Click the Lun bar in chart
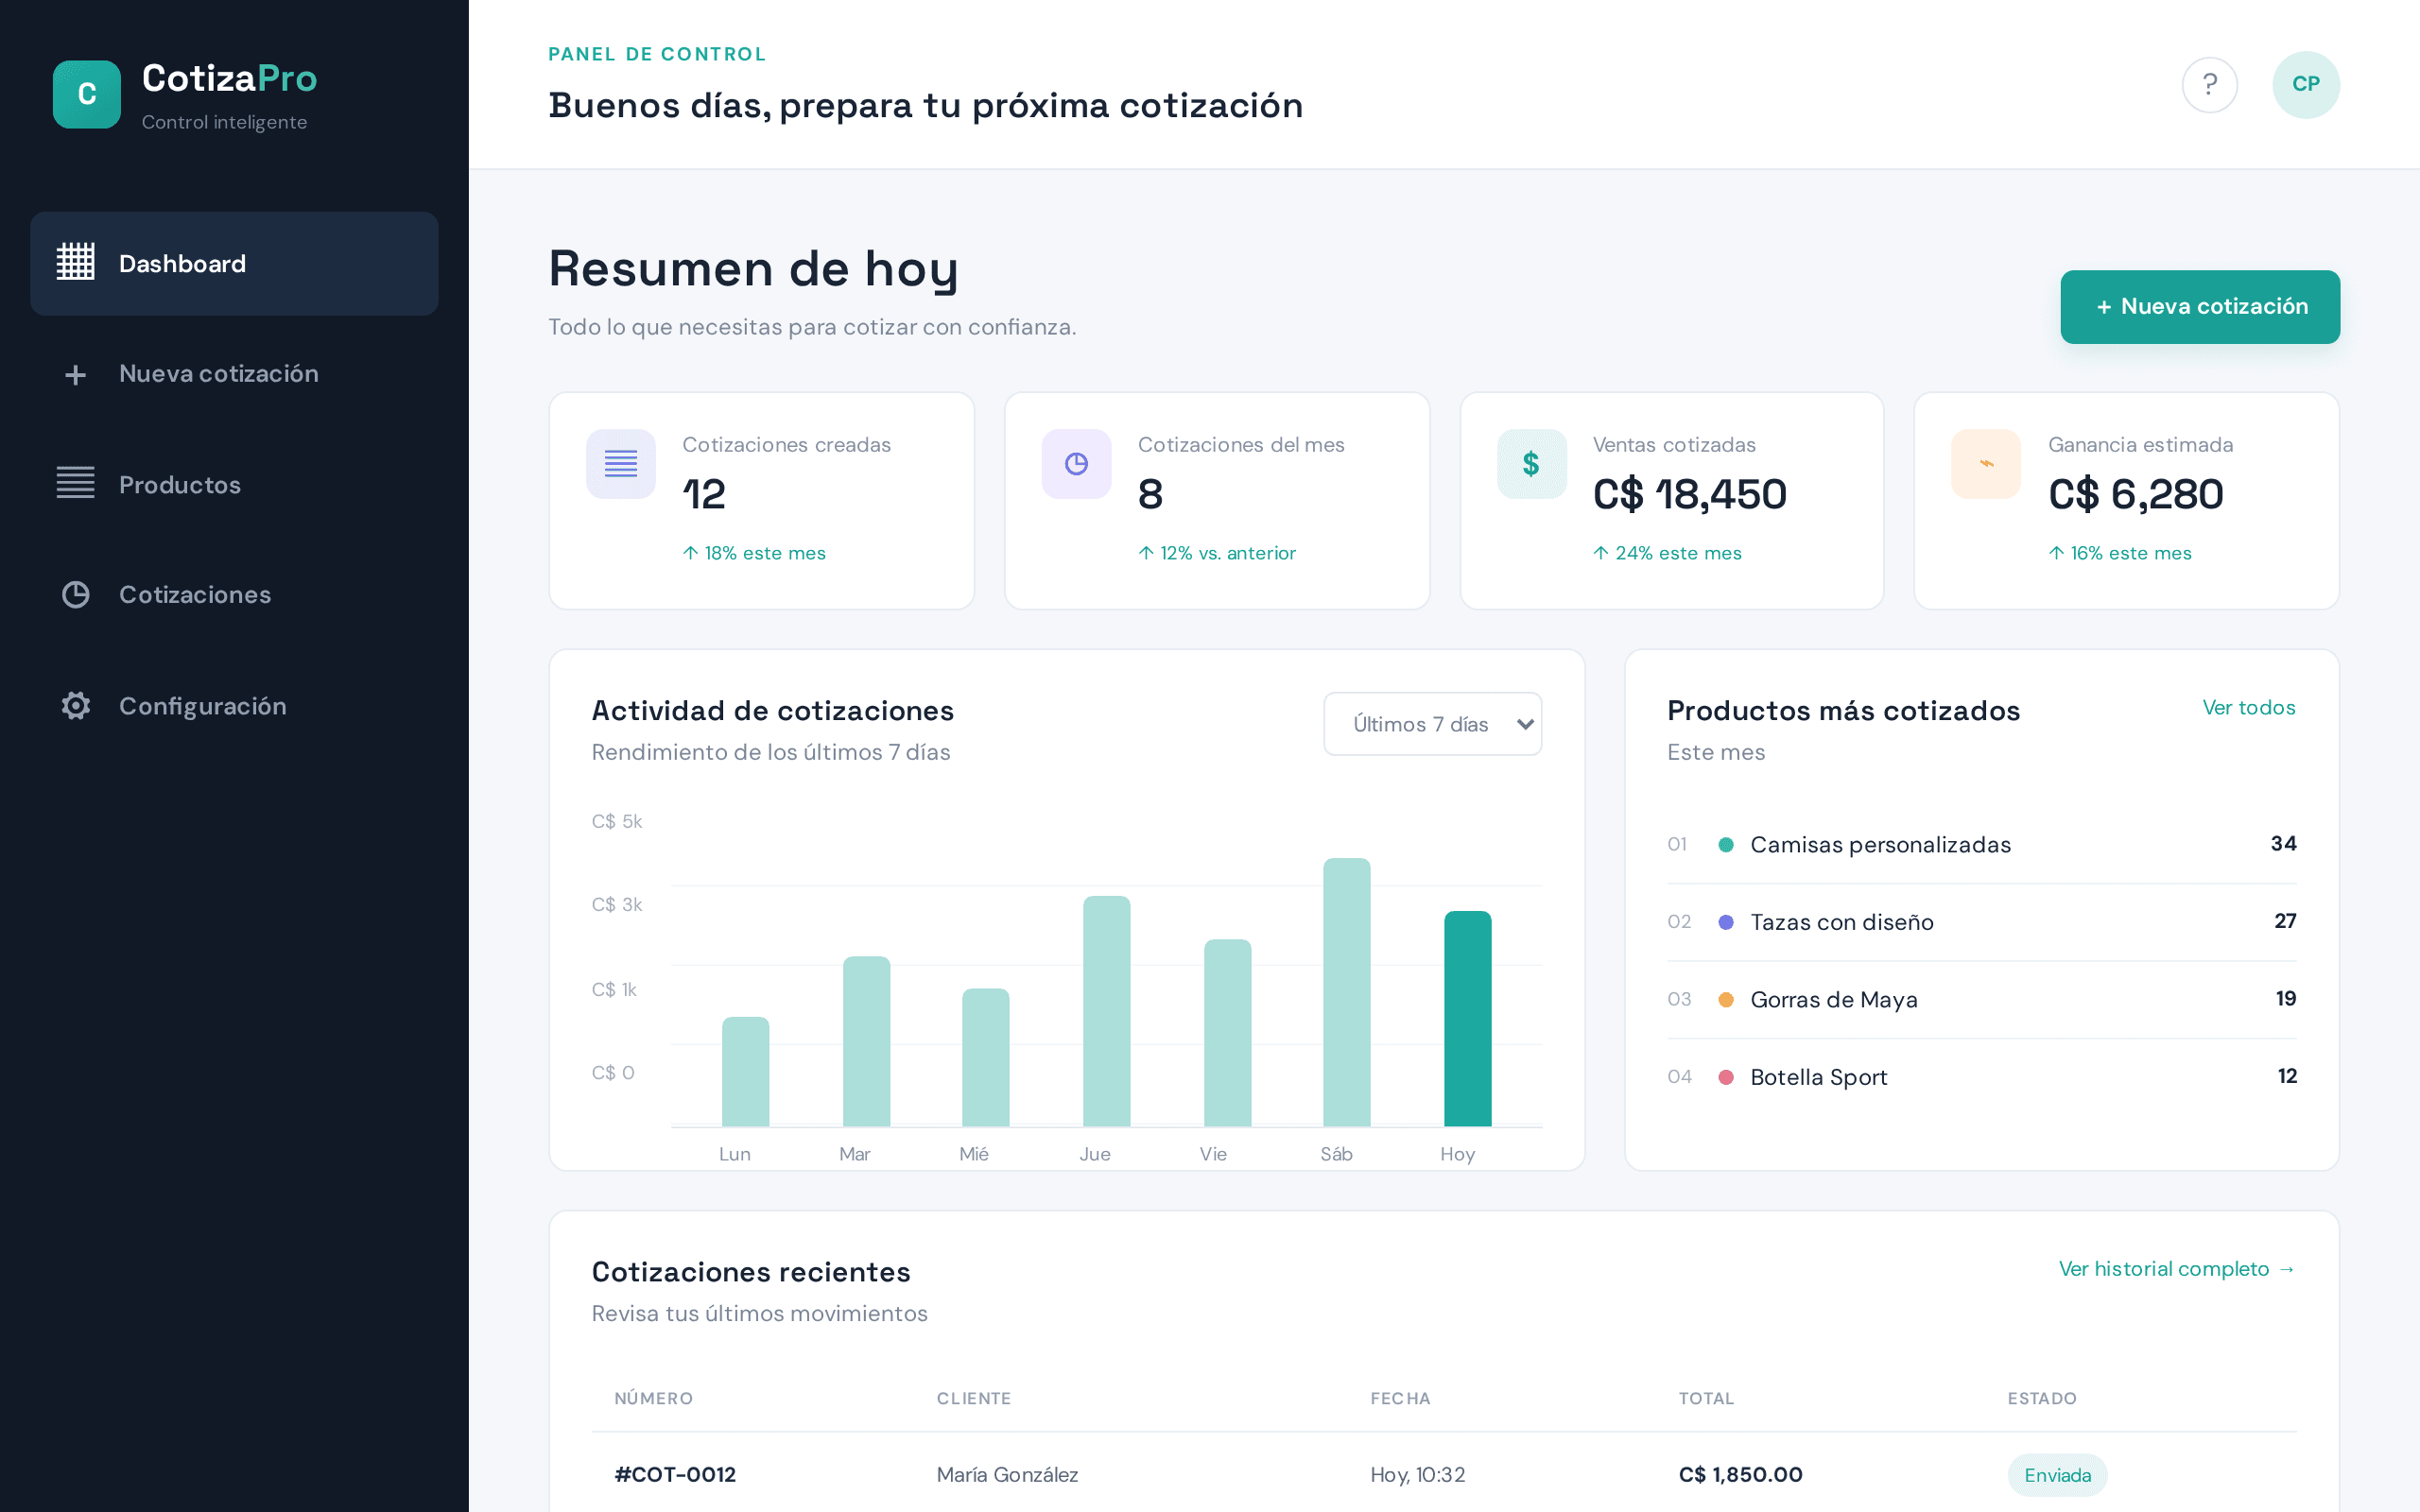 click(x=745, y=1072)
